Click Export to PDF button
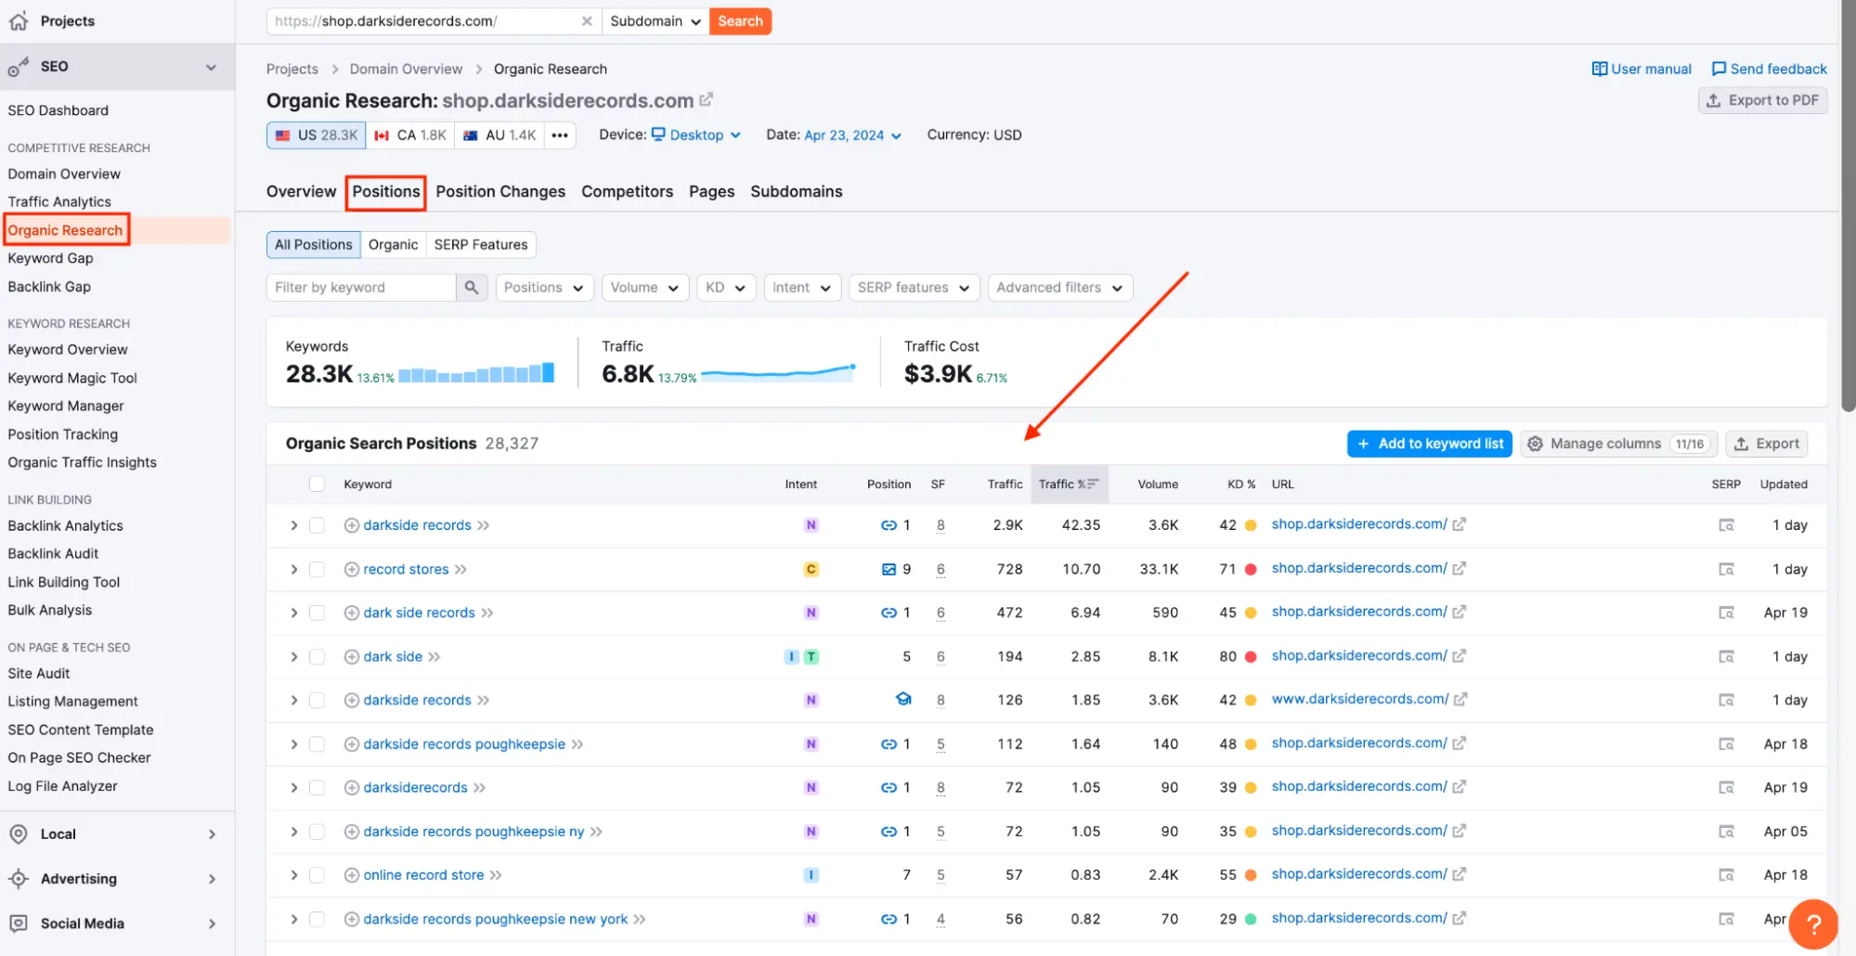The image size is (1856, 956). (1762, 100)
